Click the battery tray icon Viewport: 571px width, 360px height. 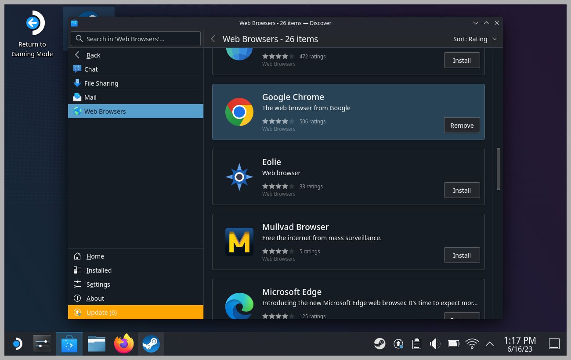pos(454,344)
